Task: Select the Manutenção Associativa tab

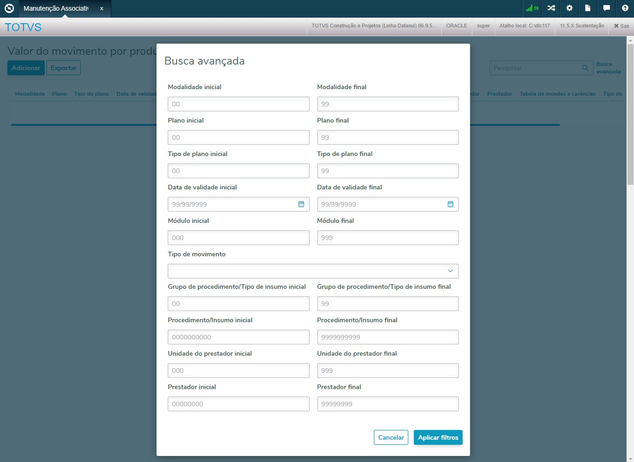Action: [56, 9]
